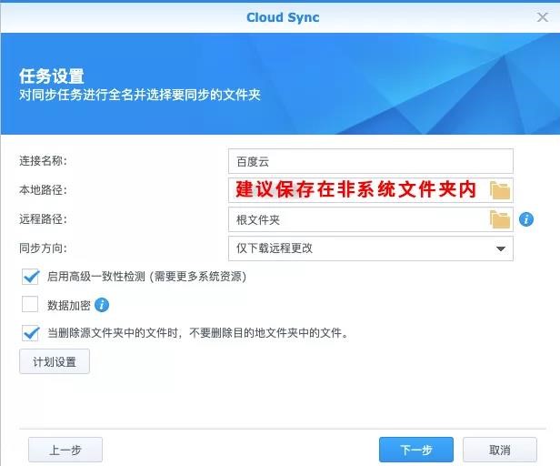Image resolution: width=560 pixels, height=466 pixels.
Task: Open 计划设置 schedule settings
Action: click(55, 361)
